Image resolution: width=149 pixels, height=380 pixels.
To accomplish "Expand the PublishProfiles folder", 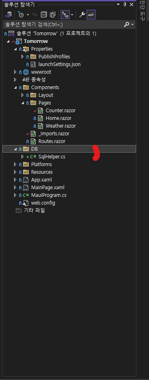I will tap(23, 57).
